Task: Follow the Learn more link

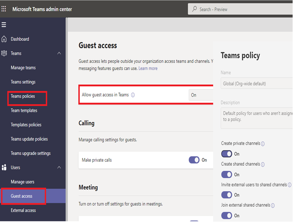Action: 148,69
